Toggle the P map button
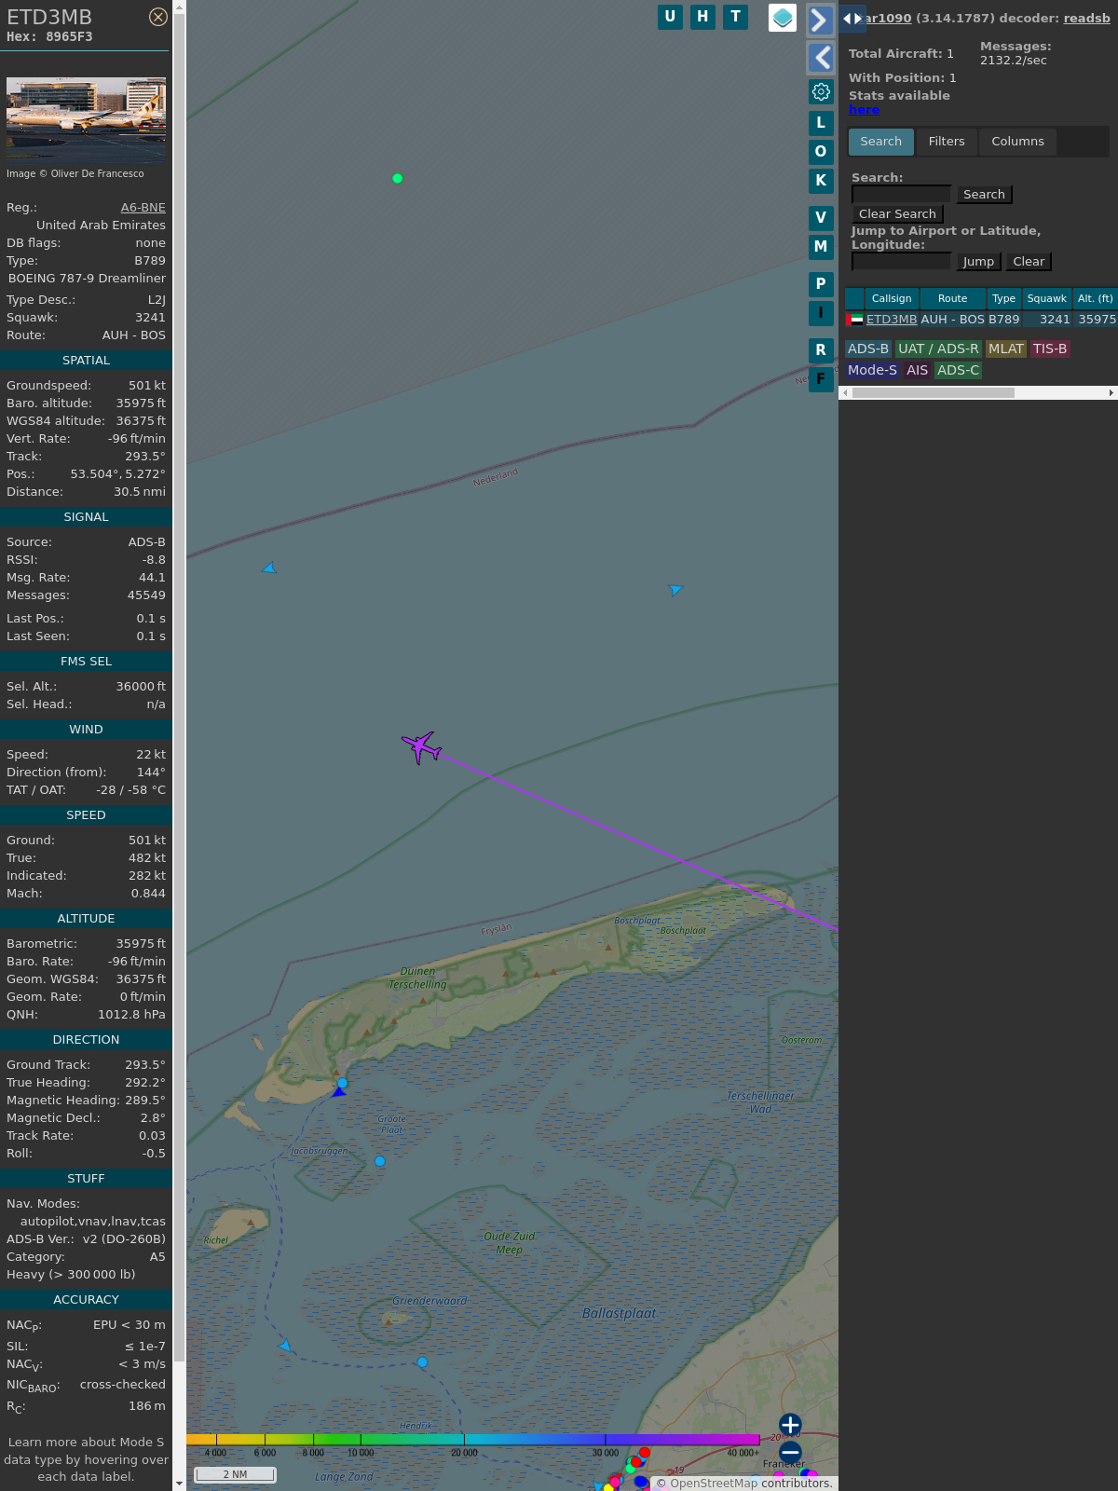 [x=821, y=284]
